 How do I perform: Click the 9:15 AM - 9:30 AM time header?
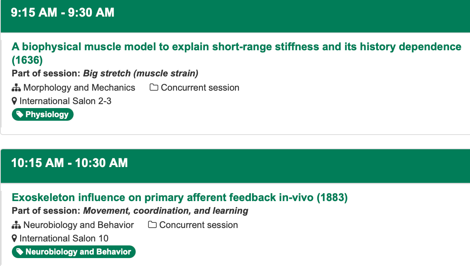[x=63, y=13]
